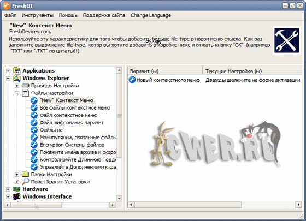Expand the Hardware tree node
The image size is (306, 221).
(8, 189)
